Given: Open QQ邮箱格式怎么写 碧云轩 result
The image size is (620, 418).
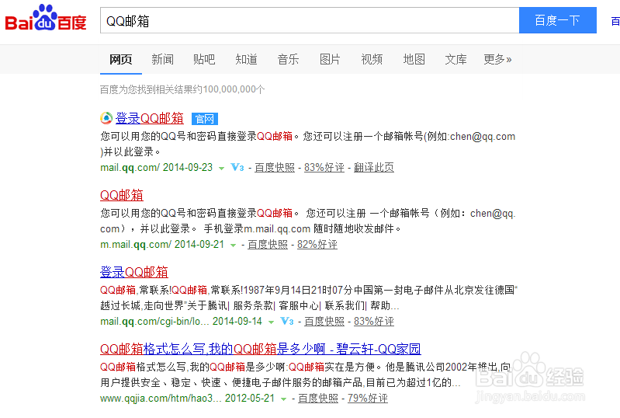Looking at the screenshot, I should (x=261, y=349).
